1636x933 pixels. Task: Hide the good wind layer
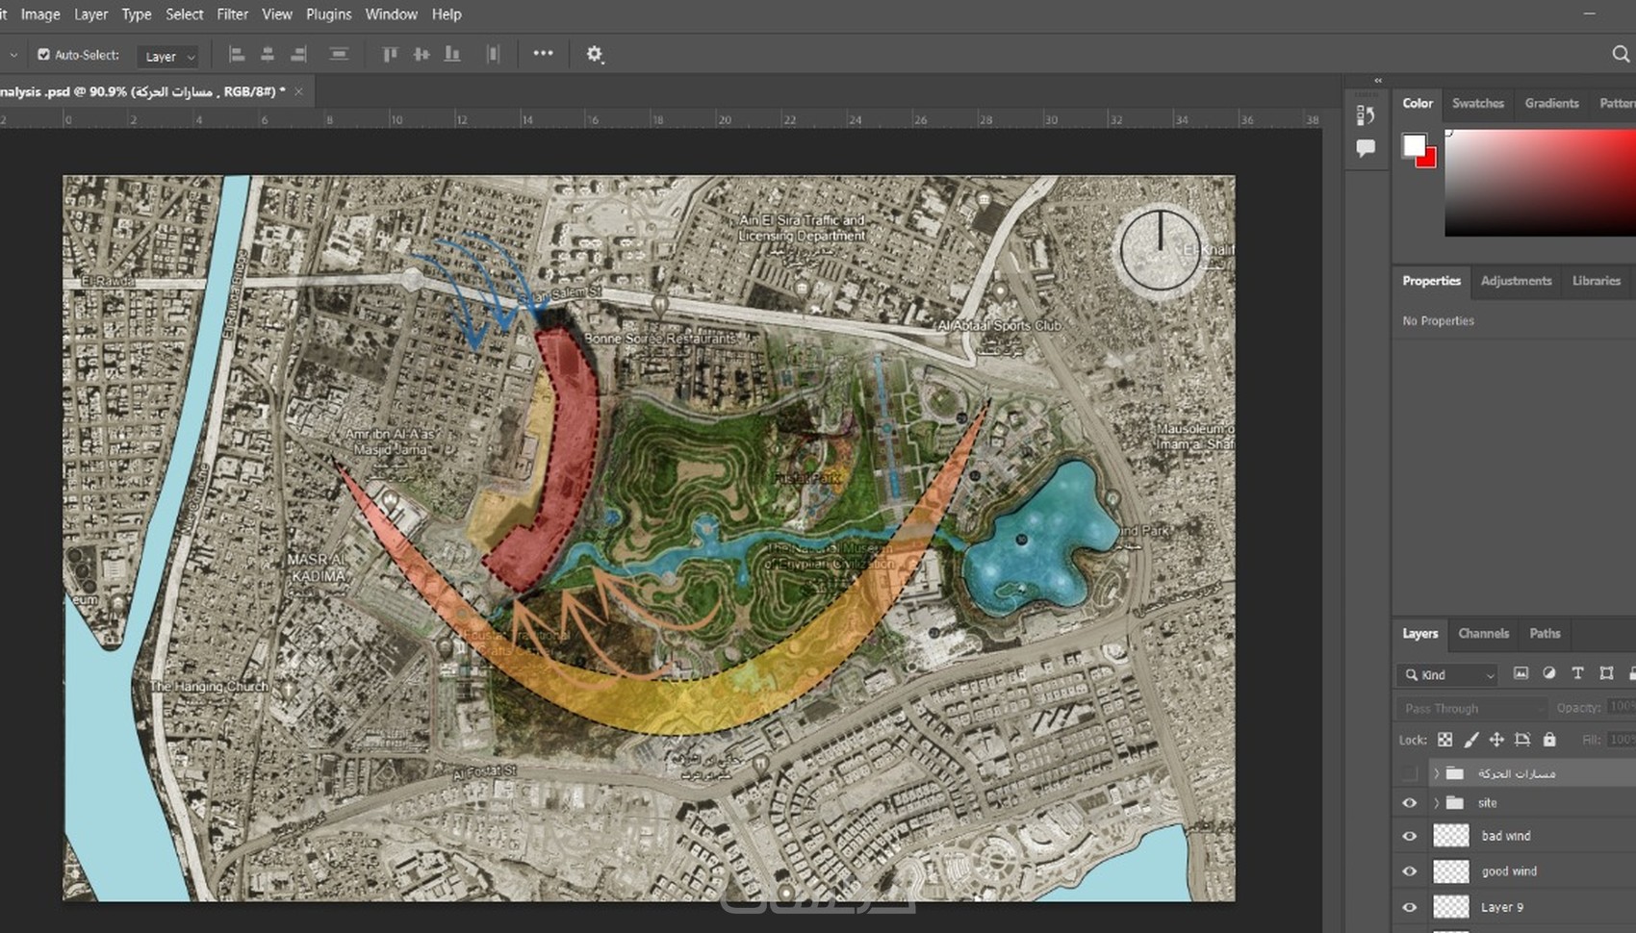pos(1410,871)
